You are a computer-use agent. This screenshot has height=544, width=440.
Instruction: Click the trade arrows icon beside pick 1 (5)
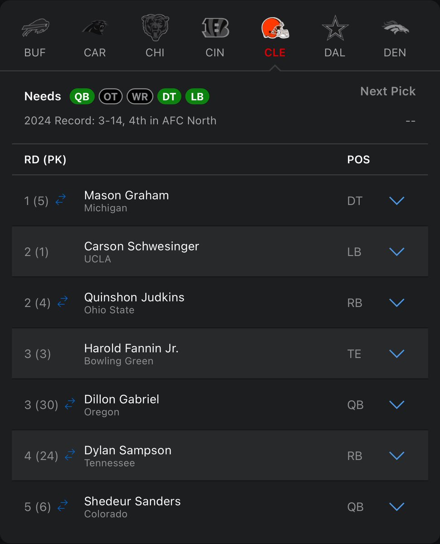(61, 199)
